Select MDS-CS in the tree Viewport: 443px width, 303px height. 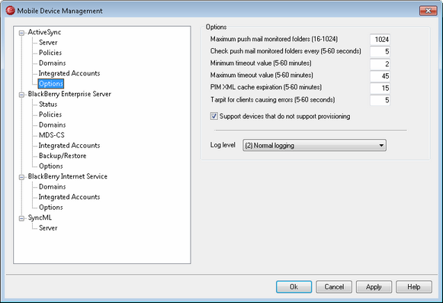click(x=51, y=135)
